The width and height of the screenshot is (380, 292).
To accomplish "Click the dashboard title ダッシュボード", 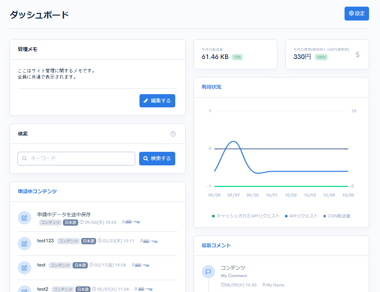I will click(39, 15).
